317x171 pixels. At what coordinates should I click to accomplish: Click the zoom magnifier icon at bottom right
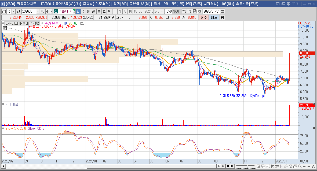(300, 166)
